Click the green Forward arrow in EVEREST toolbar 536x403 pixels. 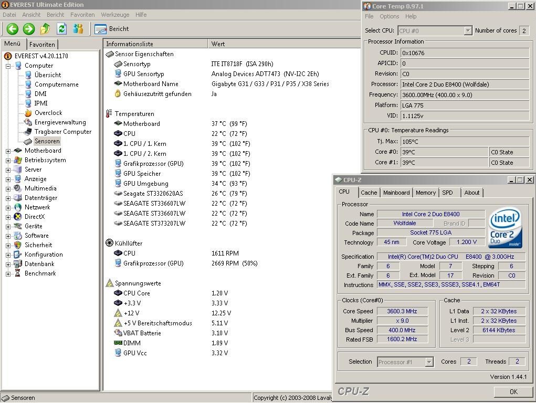tap(29, 29)
